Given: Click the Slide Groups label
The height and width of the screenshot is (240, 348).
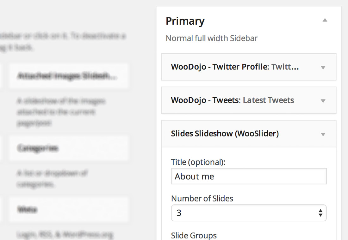Looking at the screenshot, I should (x=194, y=235).
